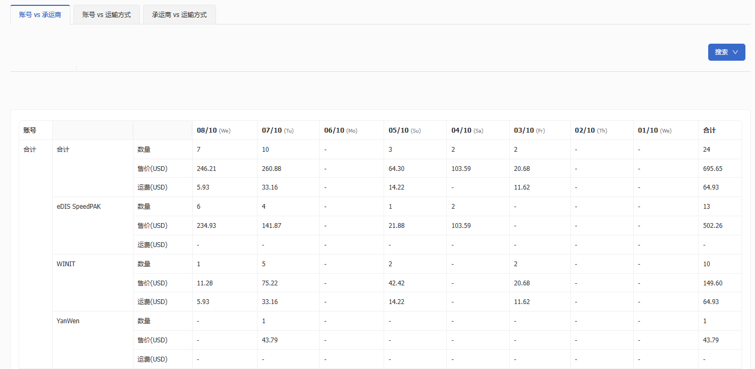Click the overall quantity total 24
This screenshot has height=369, width=755.
(x=707, y=150)
